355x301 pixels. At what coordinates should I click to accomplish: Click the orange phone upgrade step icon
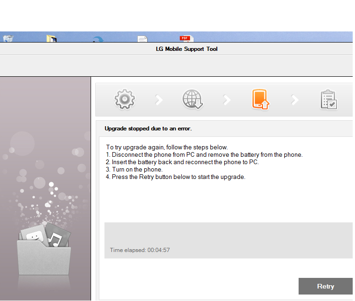coord(260,99)
